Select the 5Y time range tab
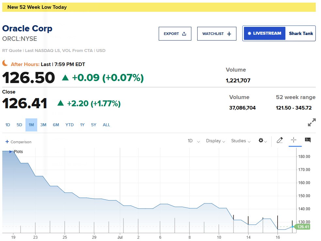 (93, 125)
